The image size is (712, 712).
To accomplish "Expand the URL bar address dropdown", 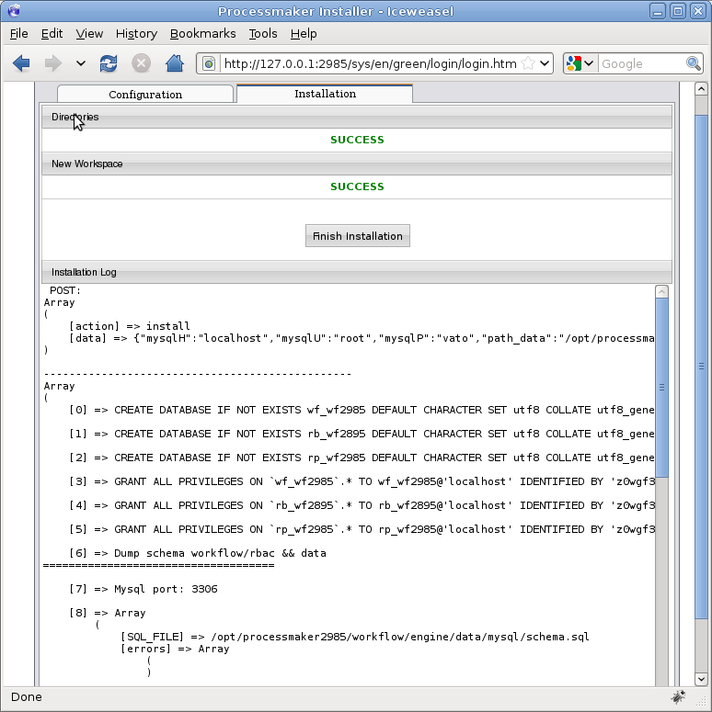I will click(545, 63).
